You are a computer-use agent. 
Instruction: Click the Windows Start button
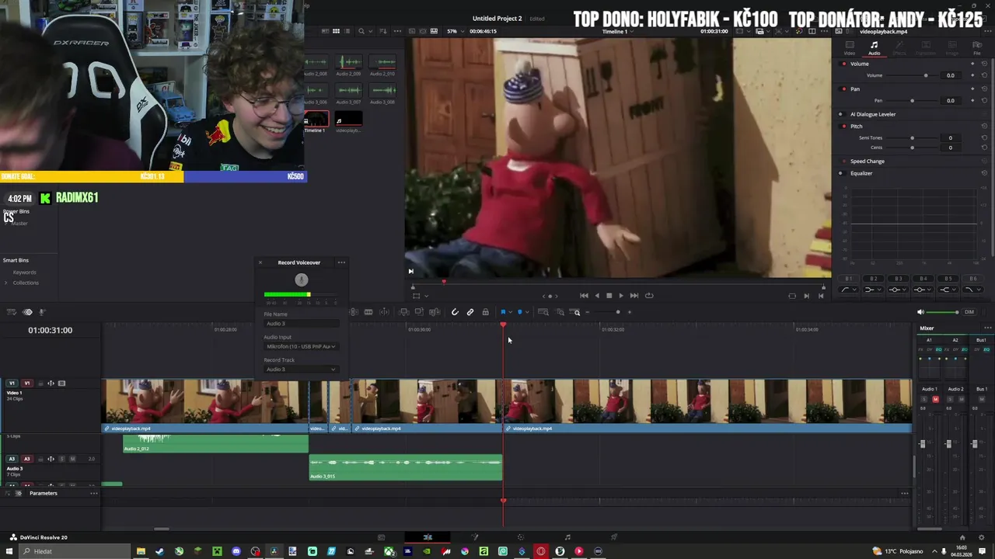coord(9,551)
